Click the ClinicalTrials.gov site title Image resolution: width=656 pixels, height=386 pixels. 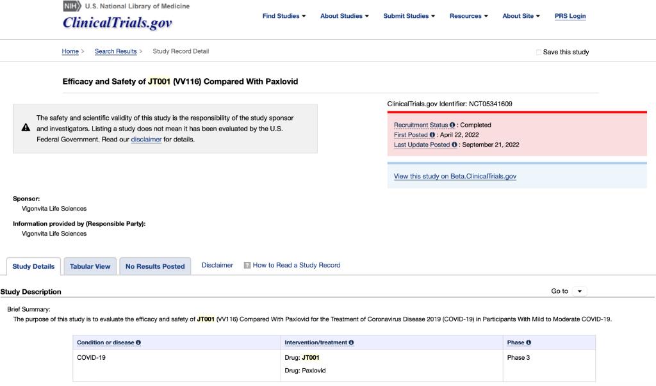(x=117, y=24)
